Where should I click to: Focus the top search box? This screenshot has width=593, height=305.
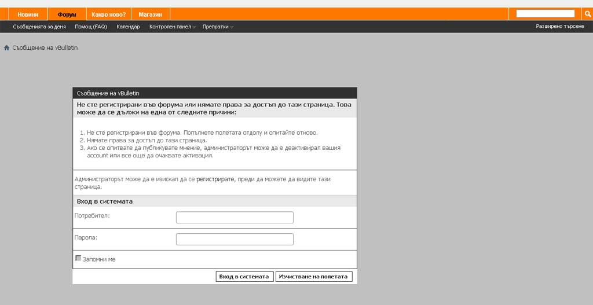[x=546, y=14]
